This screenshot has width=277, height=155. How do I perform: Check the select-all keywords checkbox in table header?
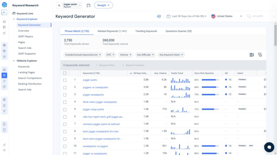(x=65, y=73)
